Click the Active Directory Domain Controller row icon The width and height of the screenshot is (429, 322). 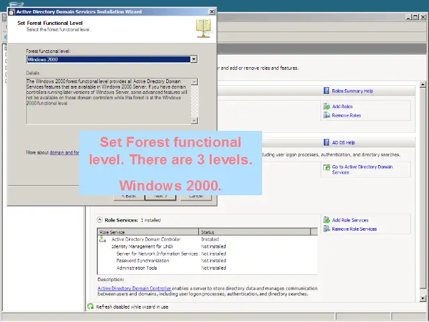103,239
